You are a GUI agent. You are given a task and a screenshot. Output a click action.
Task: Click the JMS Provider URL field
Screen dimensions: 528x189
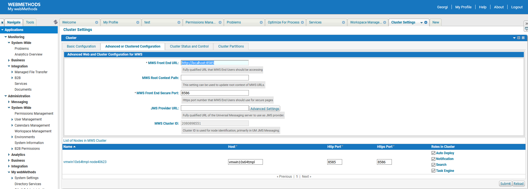tap(215, 108)
